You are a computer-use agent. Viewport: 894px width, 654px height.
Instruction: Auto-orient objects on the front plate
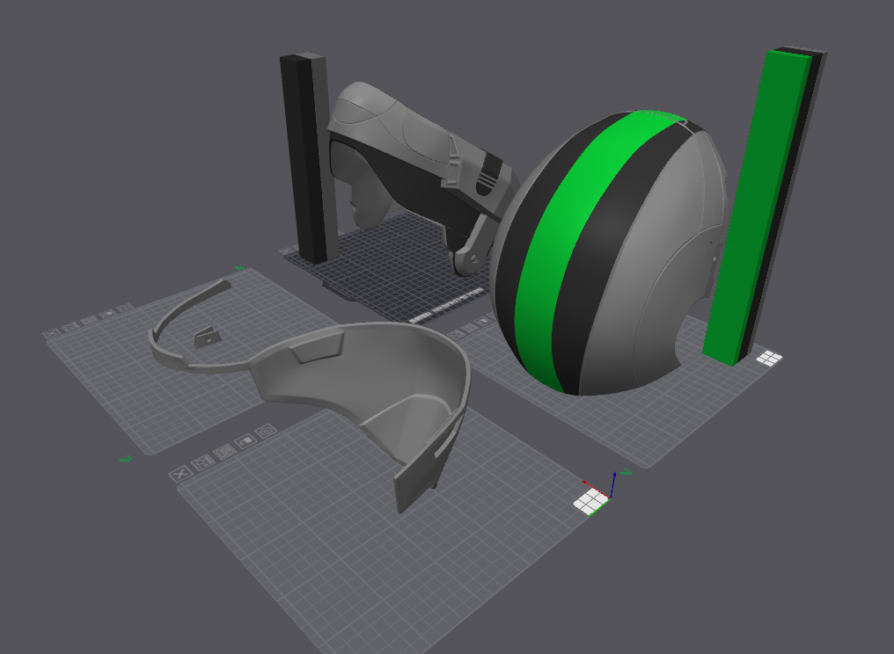click(x=203, y=462)
